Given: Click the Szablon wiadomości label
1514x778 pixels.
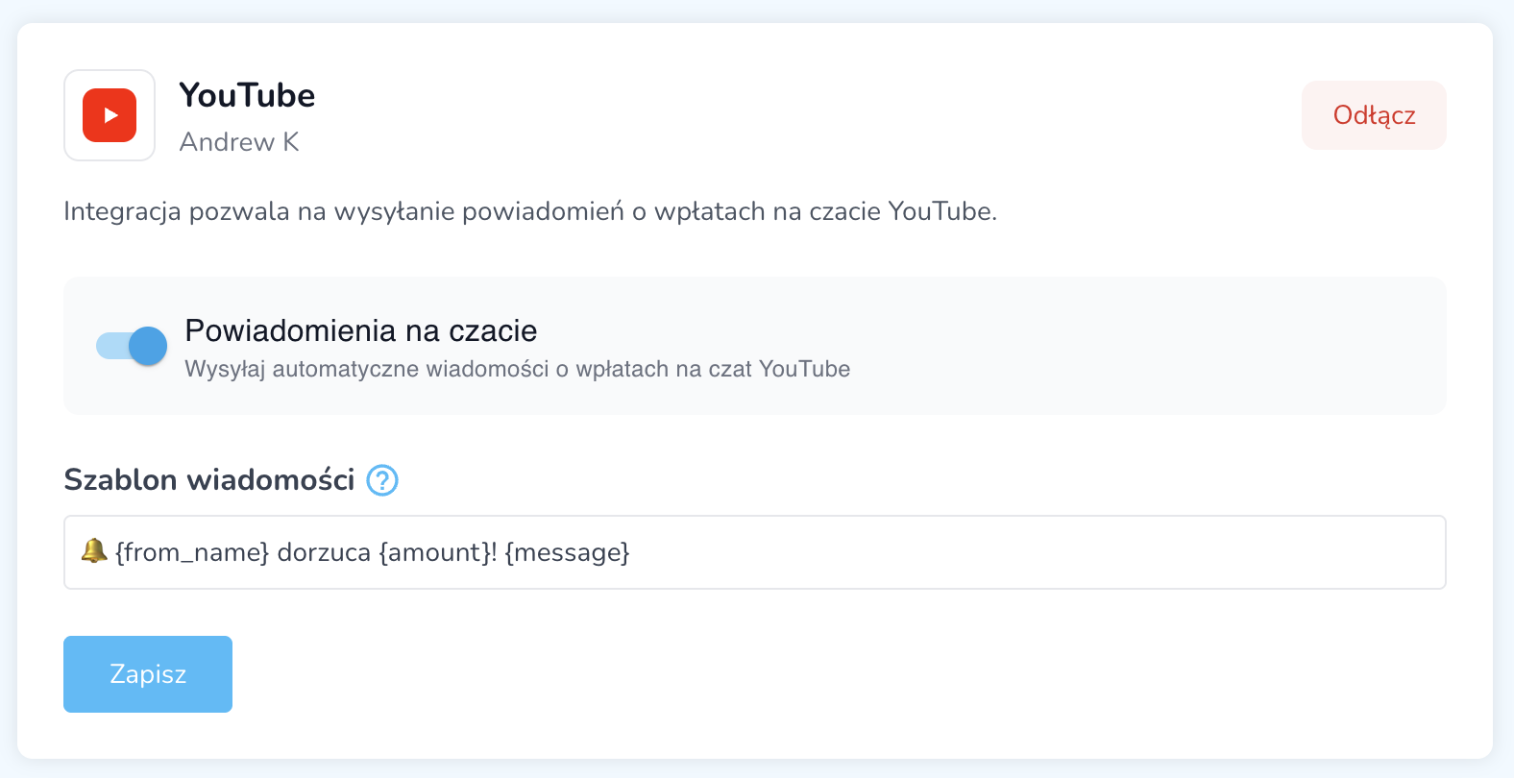Looking at the screenshot, I should 209,479.
